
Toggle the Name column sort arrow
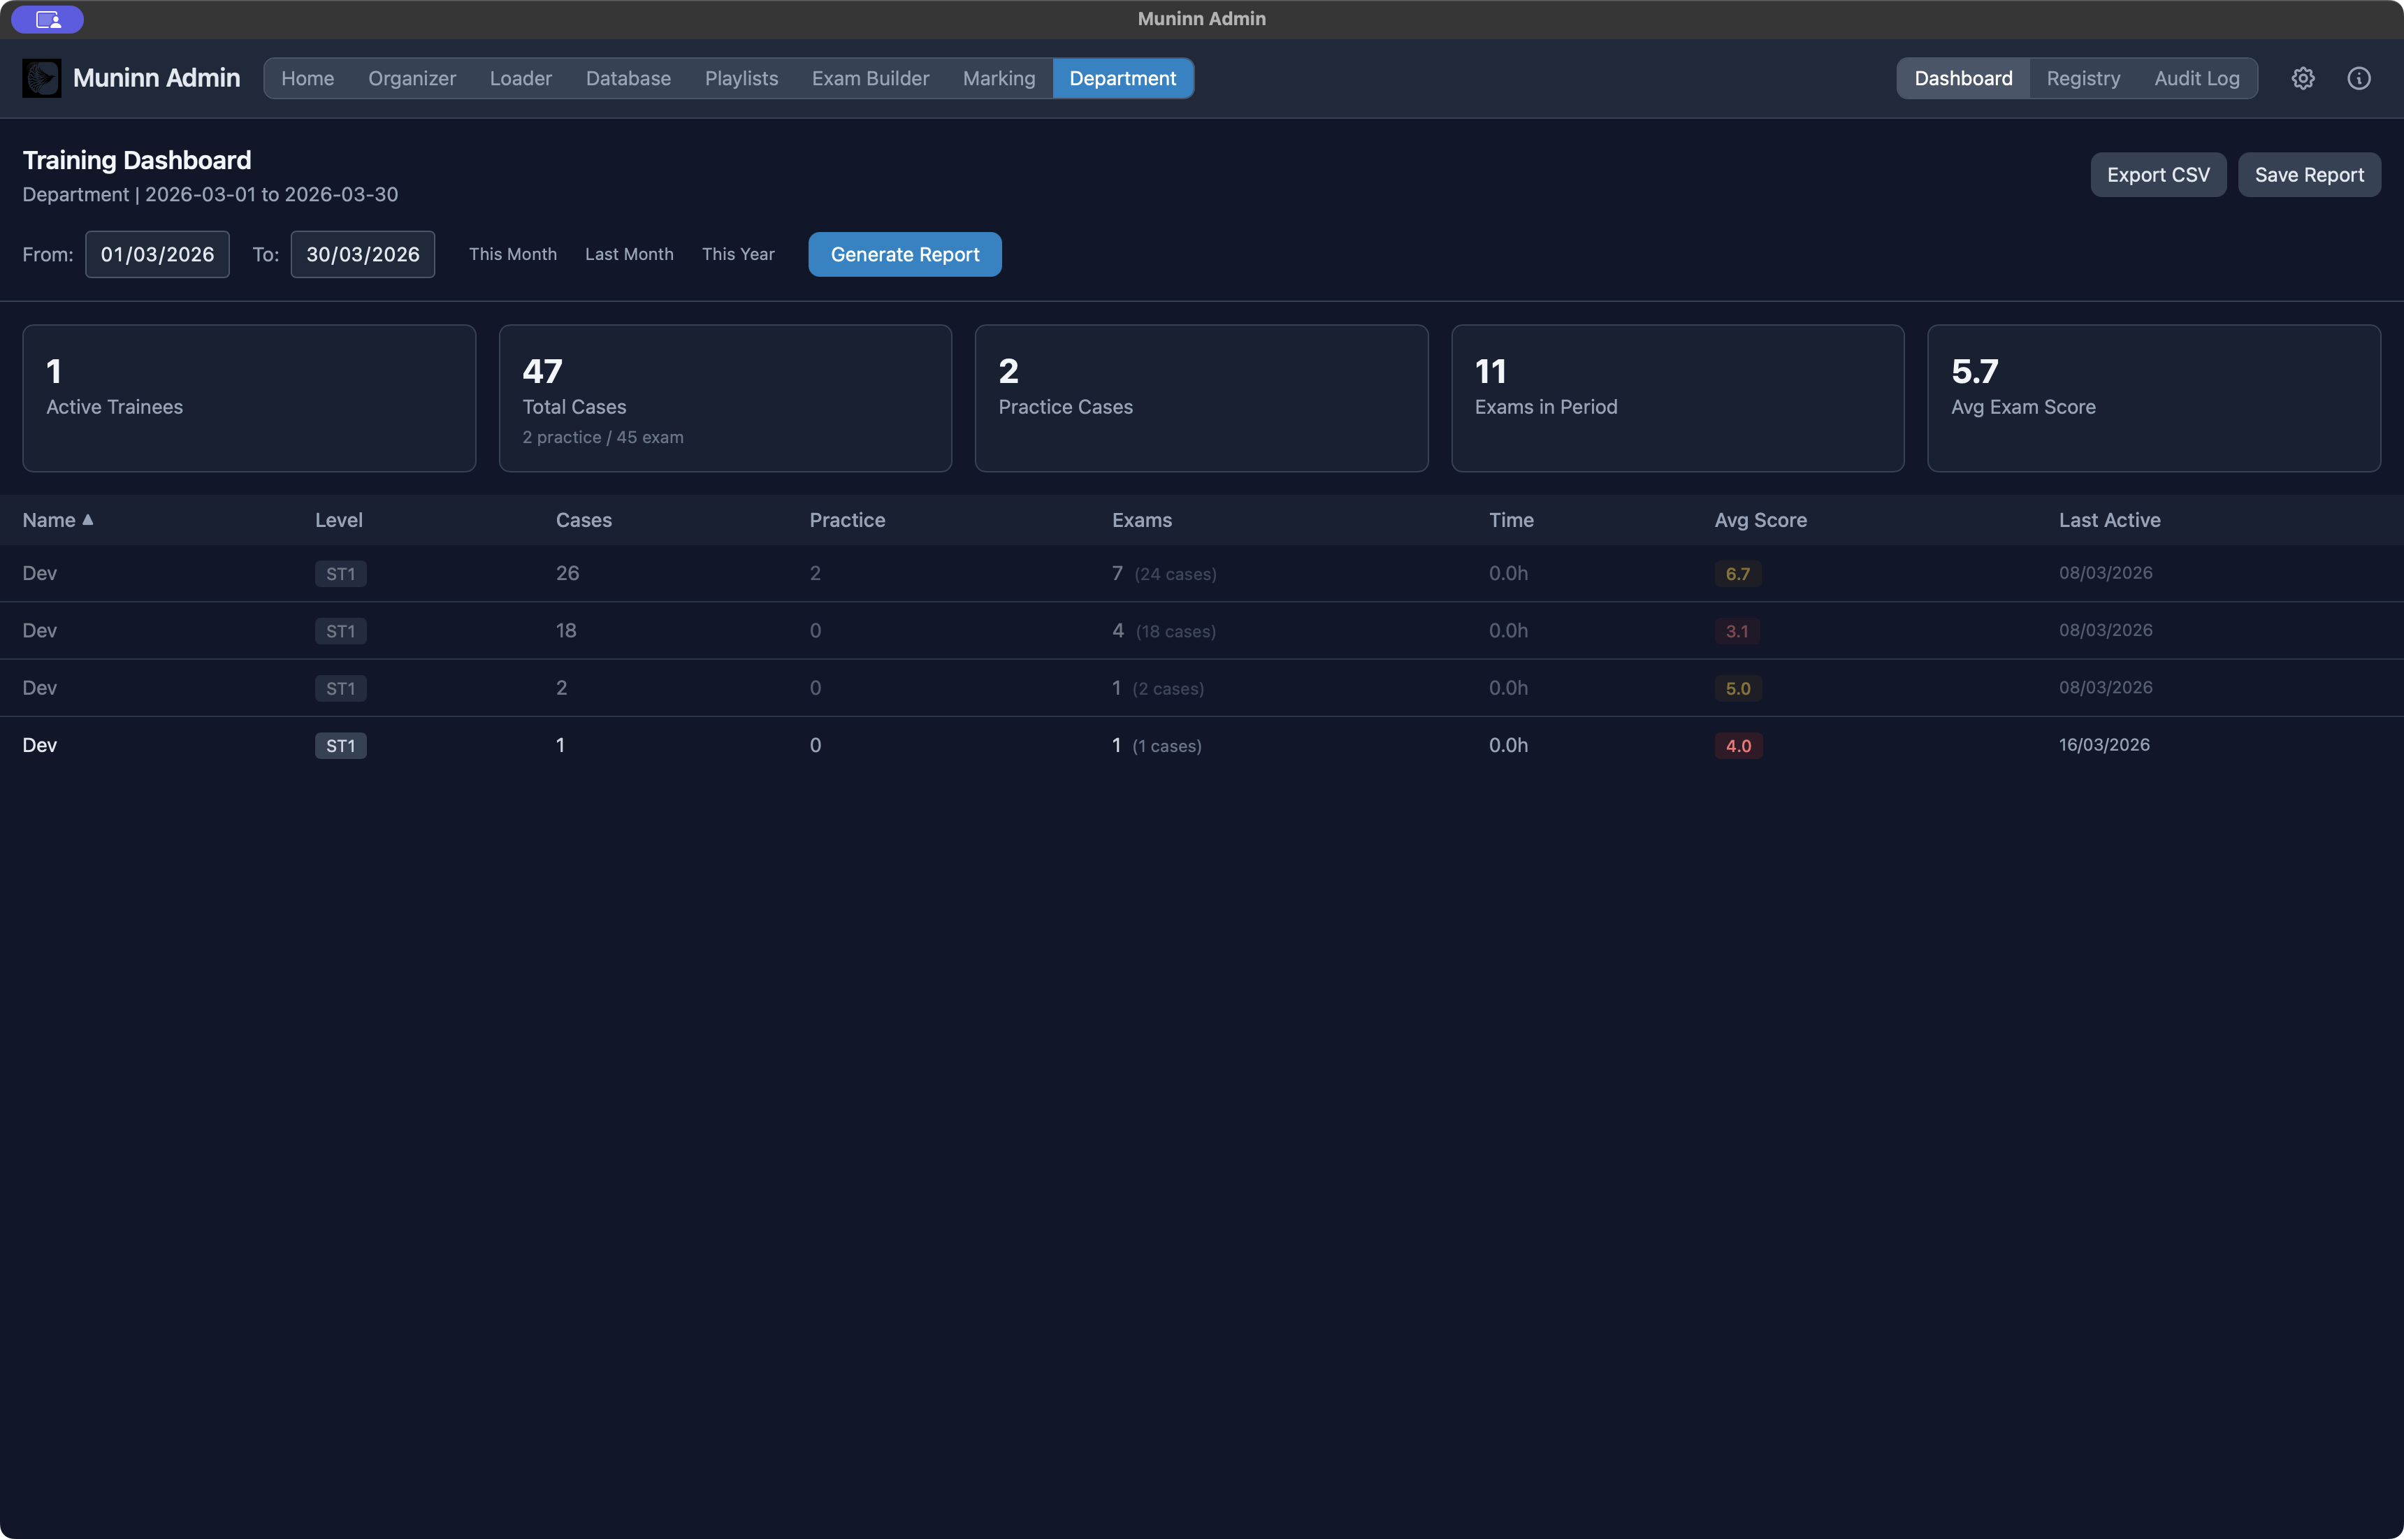[x=88, y=520]
